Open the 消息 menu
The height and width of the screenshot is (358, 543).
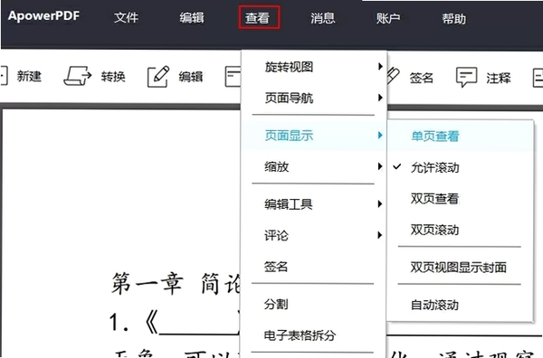click(323, 18)
